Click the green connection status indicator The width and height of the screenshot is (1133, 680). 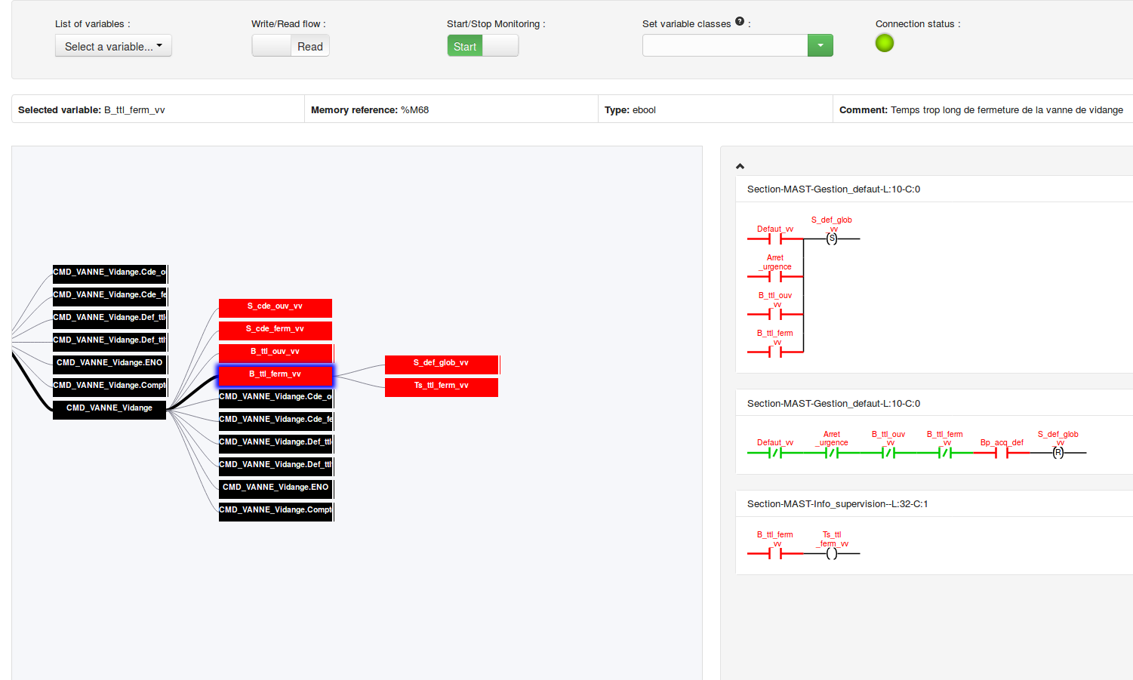884,43
